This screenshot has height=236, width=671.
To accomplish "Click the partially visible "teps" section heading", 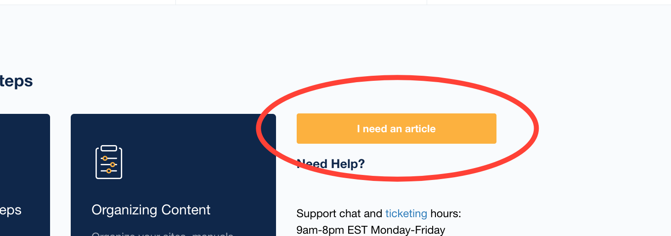I will (x=17, y=81).
